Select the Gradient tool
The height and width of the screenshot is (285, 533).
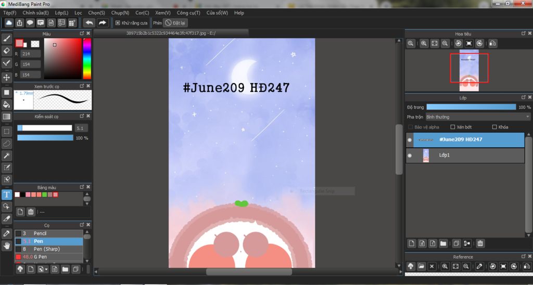(x=6, y=116)
